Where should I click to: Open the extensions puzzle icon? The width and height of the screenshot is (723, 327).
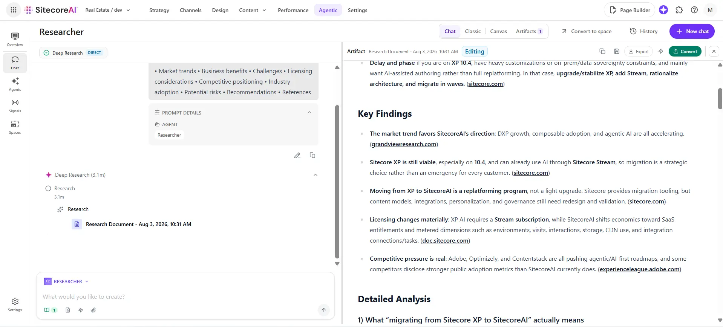(x=679, y=10)
